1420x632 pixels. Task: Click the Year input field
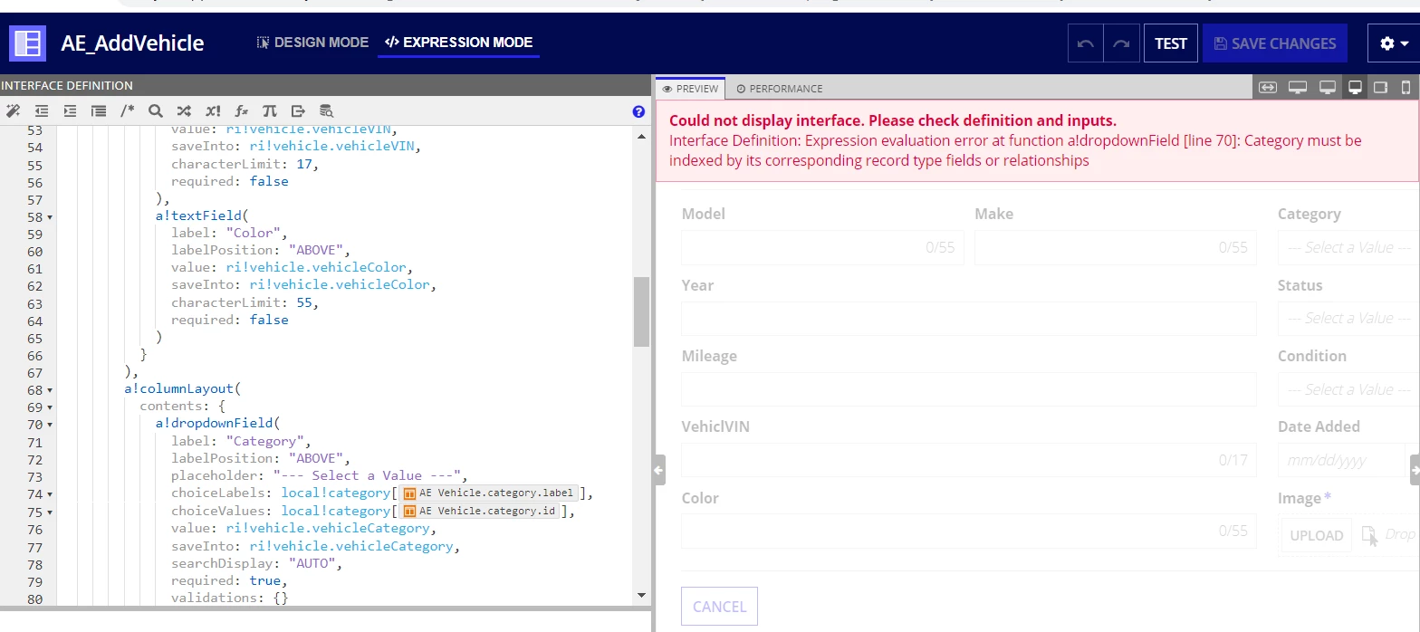tap(969, 318)
